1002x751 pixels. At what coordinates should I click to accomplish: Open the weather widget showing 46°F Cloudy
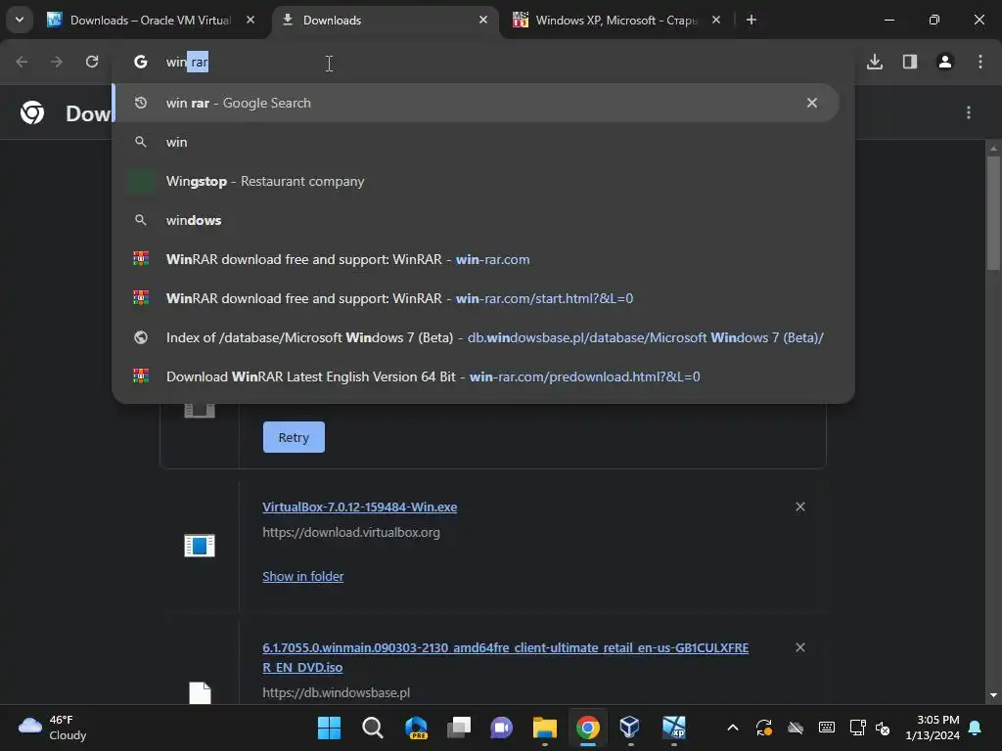pyautogui.click(x=53, y=728)
